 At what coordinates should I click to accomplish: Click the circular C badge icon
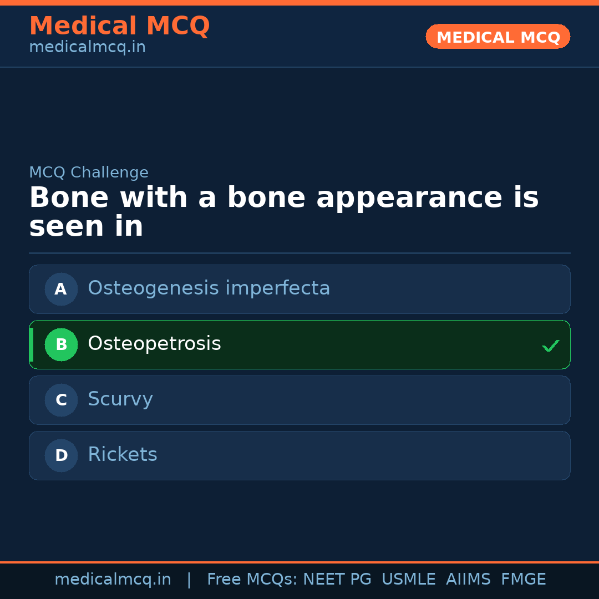point(61,400)
